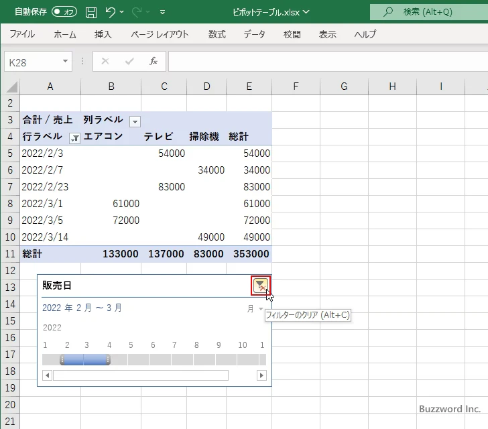Screen dimensions: 488x429
Task: Select row 11 header
Action: [x=10, y=254]
